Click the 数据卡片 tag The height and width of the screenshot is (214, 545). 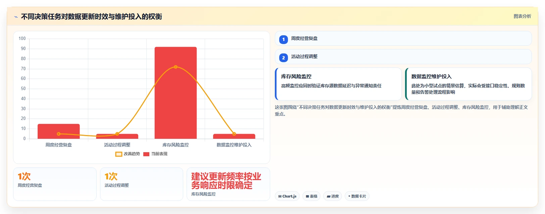click(x=357, y=196)
